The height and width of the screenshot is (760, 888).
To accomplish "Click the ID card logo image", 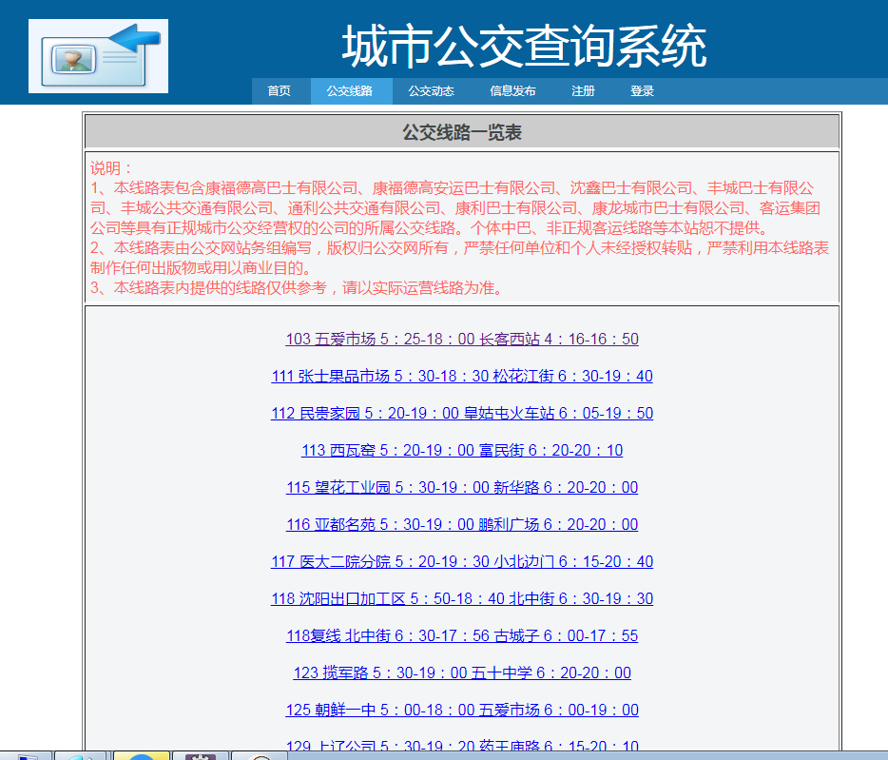I will [98, 56].
